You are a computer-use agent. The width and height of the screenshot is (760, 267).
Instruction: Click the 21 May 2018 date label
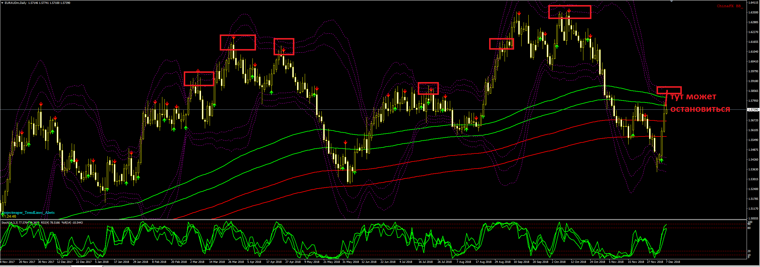tap(332, 262)
